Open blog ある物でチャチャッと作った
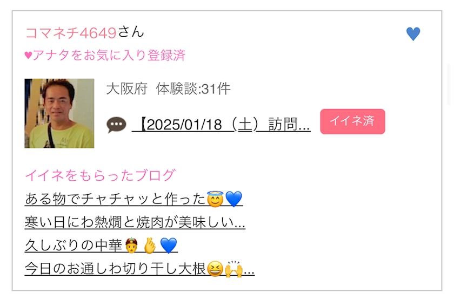Screen dimensions: 454x300 point(134,199)
